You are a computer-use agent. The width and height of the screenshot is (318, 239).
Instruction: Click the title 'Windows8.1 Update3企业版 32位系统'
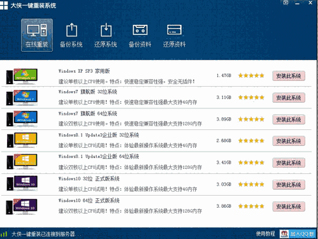pyautogui.click(x=99, y=135)
